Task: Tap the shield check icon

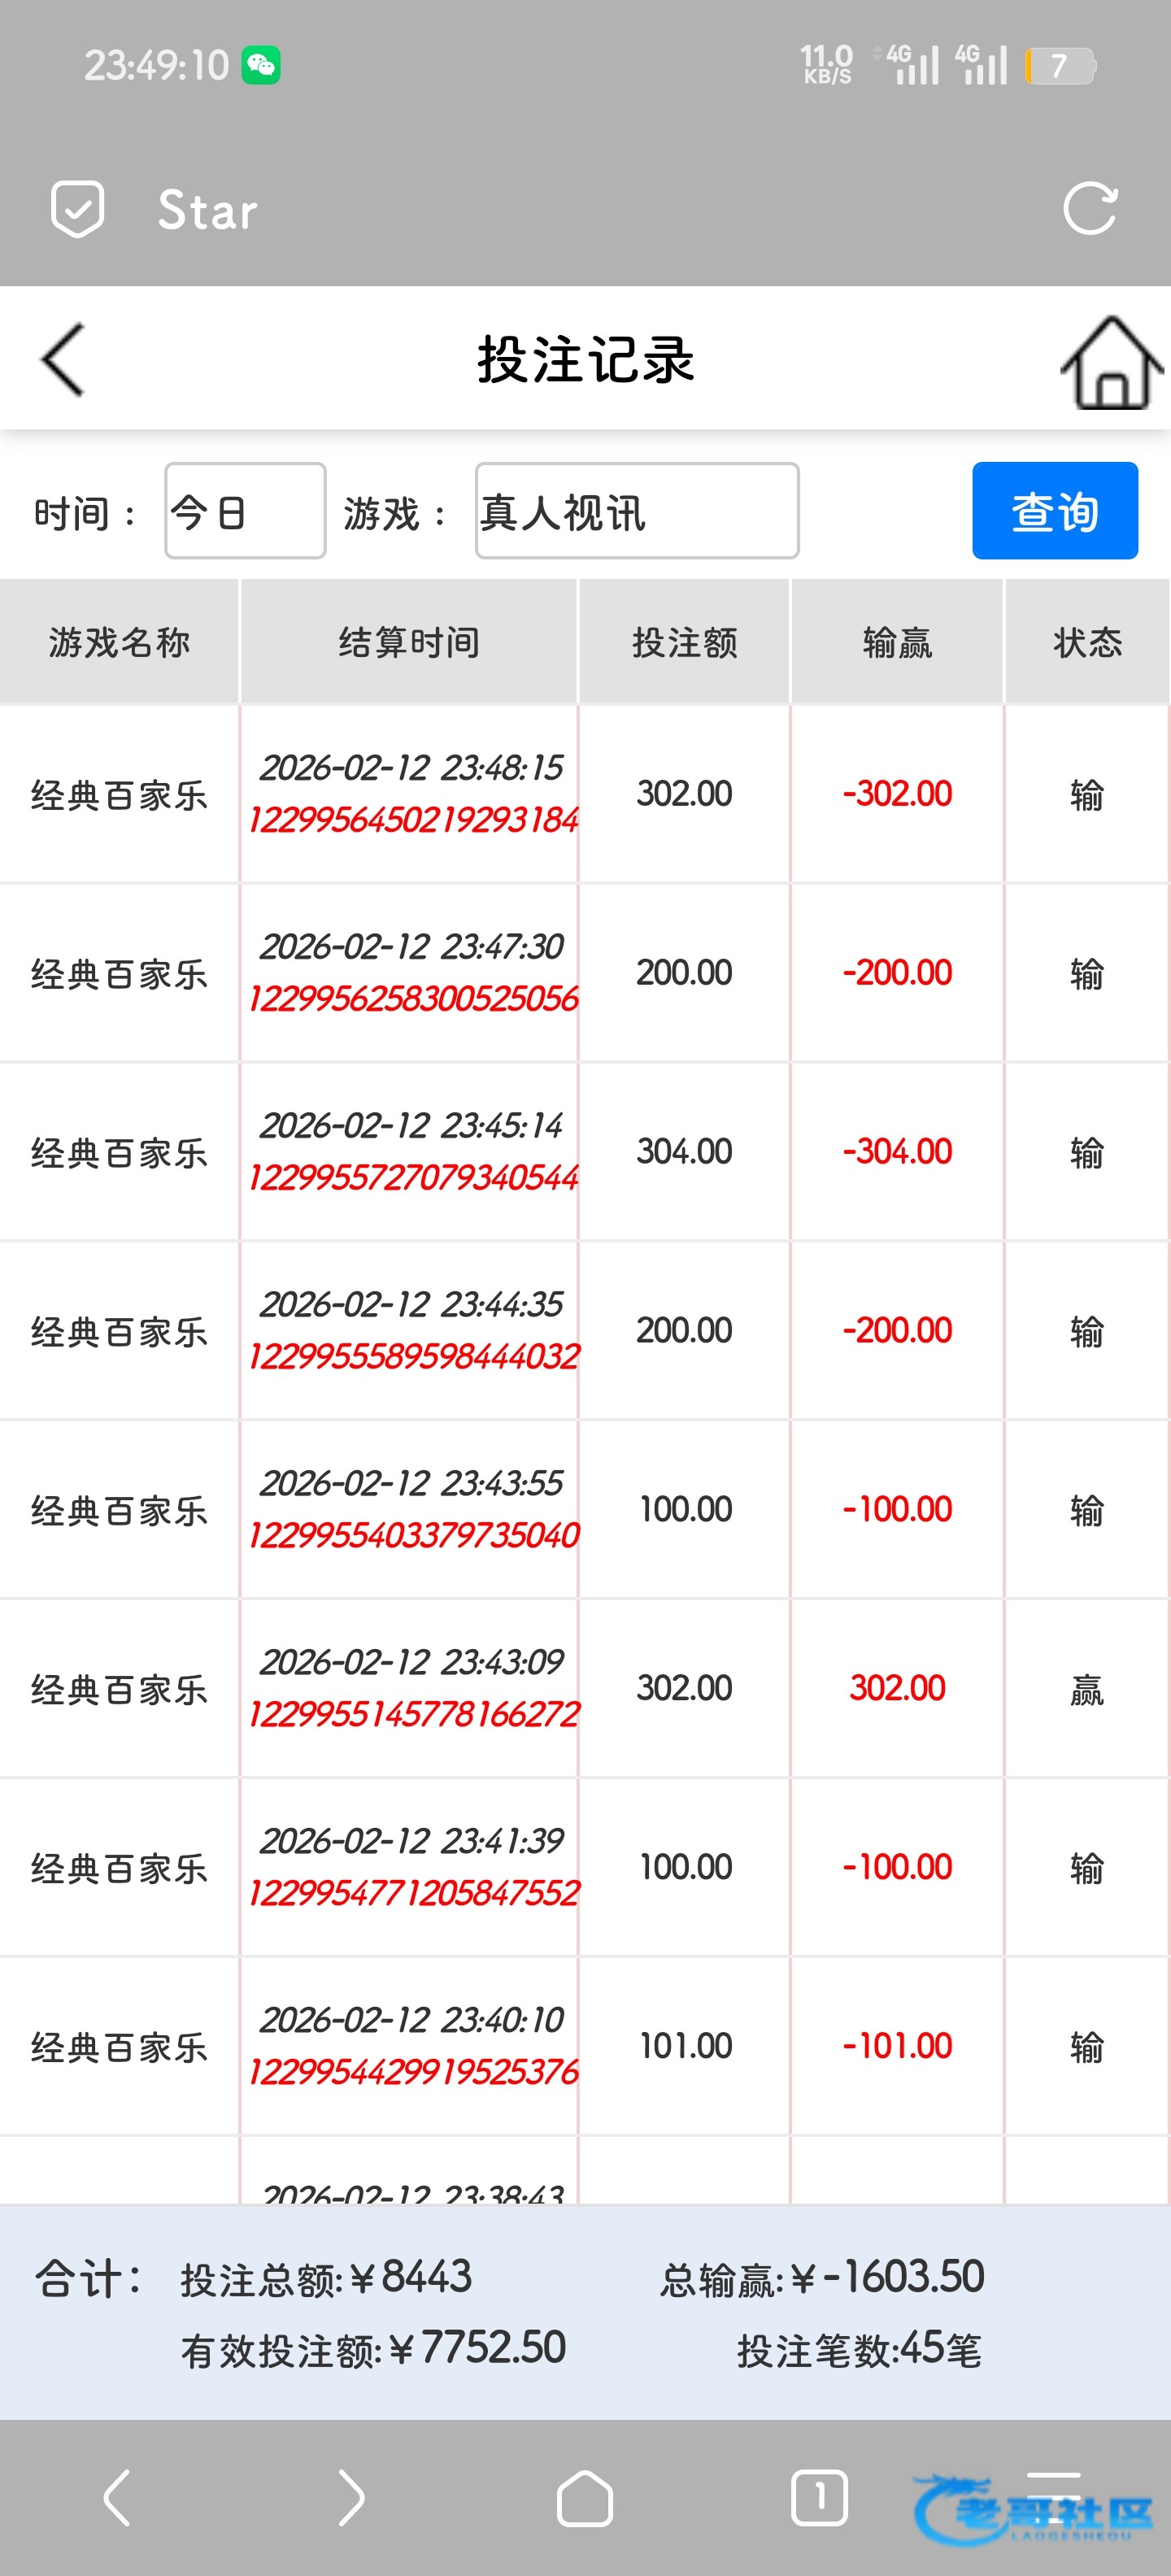Action: 77,209
